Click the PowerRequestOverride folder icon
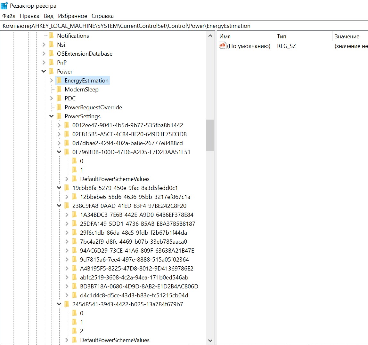This screenshot has width=368, height=345. click(x=59, y=107)
